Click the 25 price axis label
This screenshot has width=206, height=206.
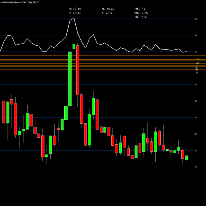(x=196, y=134)
